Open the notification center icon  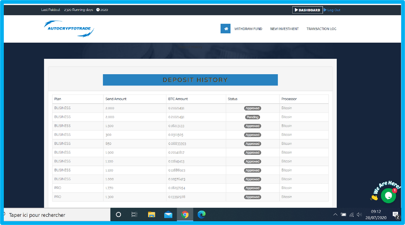tap(396, 215)
